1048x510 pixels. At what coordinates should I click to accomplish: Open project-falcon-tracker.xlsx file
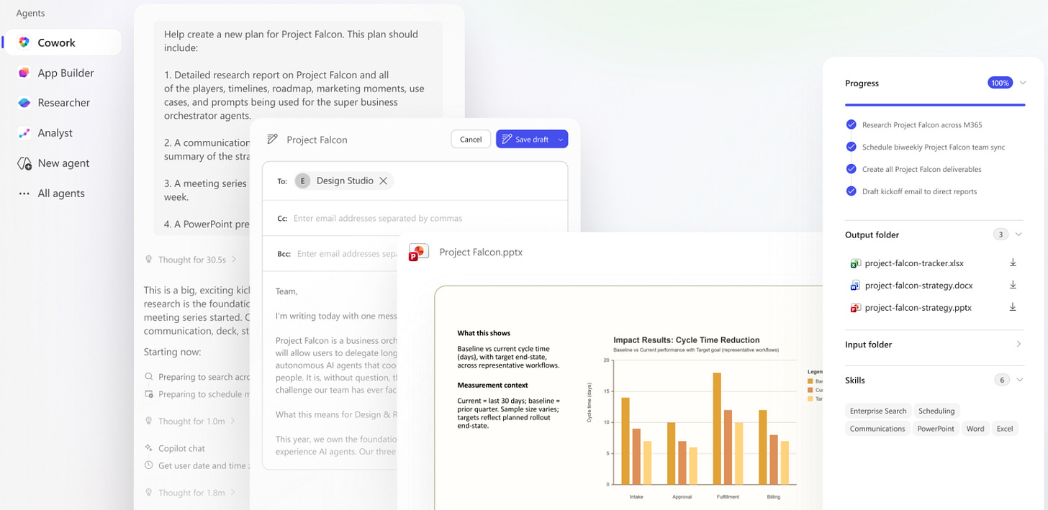pos(914,263)
